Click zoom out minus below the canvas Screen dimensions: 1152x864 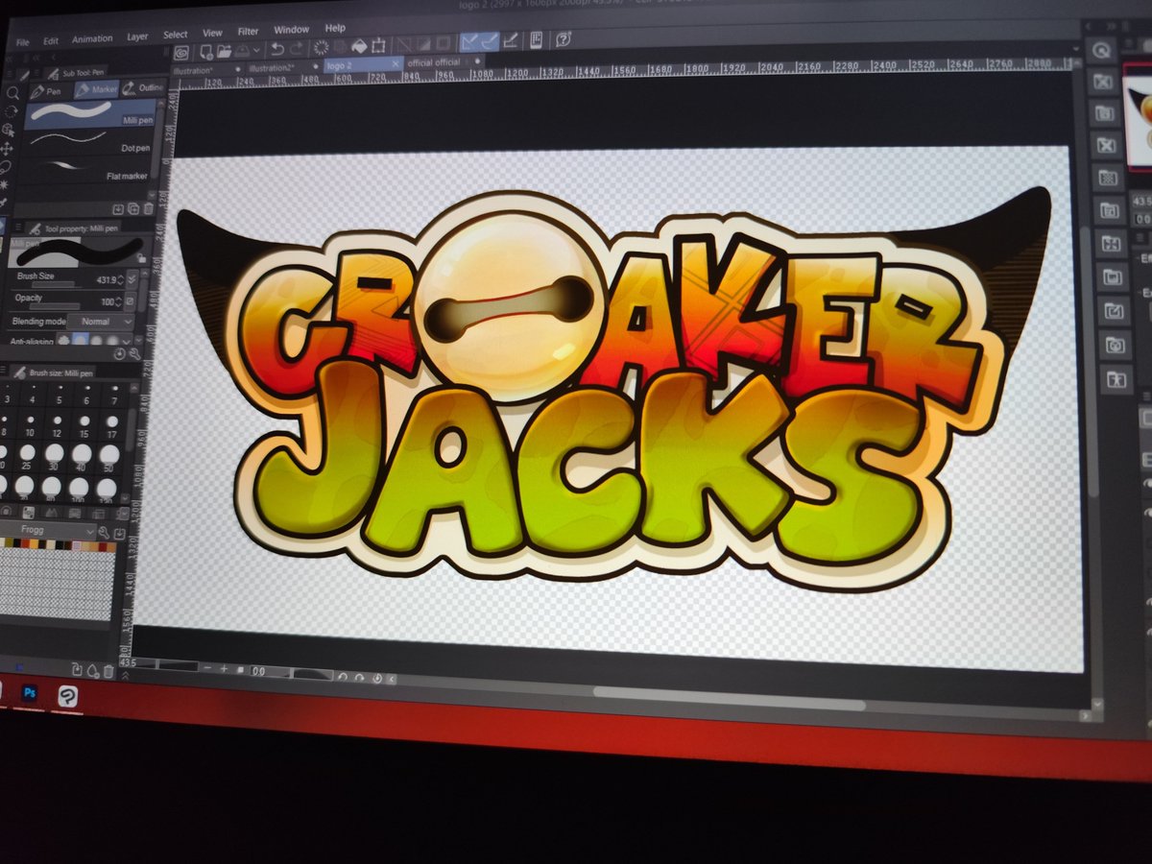click(207, 667)
